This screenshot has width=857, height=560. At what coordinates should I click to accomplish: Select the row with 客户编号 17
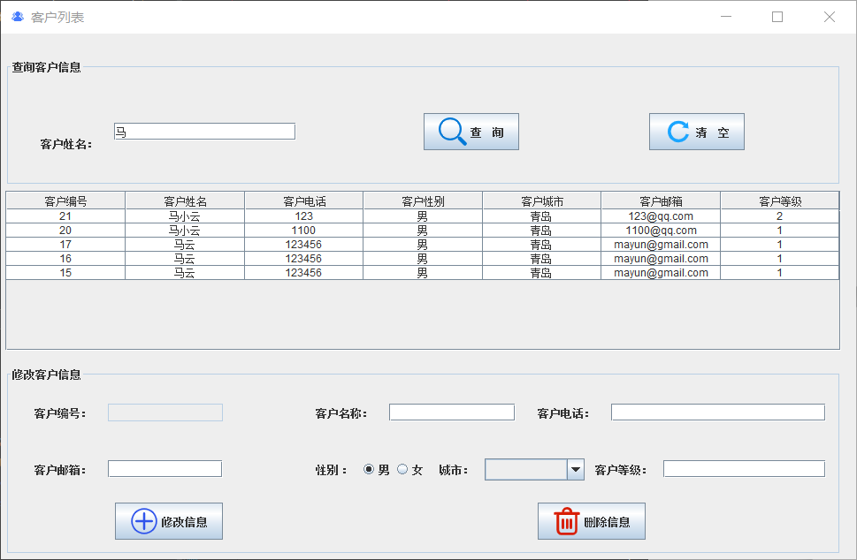pos(423,245)
